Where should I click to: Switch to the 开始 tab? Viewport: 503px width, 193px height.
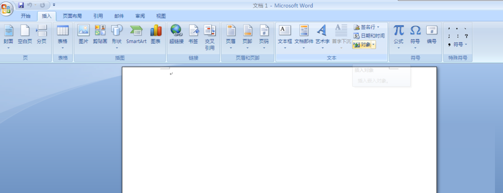[26, 16]
